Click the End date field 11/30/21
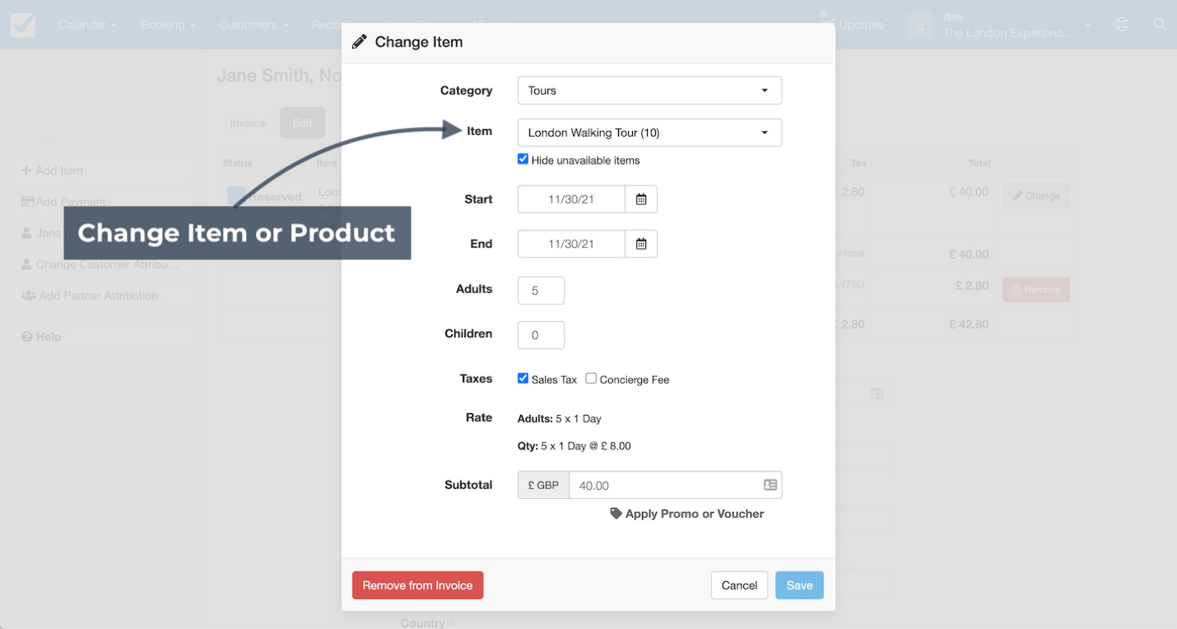The height and width of the screenshot is (629, 1177). [571, 244]
